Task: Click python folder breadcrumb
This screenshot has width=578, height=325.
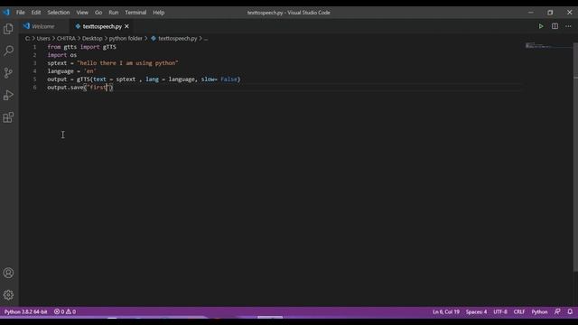Action: (x=126, y=38)
